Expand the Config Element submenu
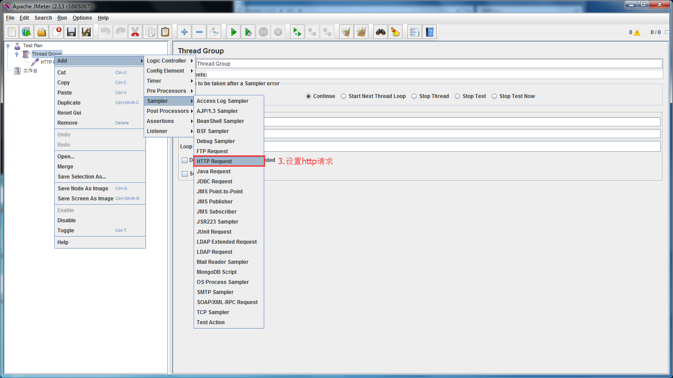 (170, 71)
